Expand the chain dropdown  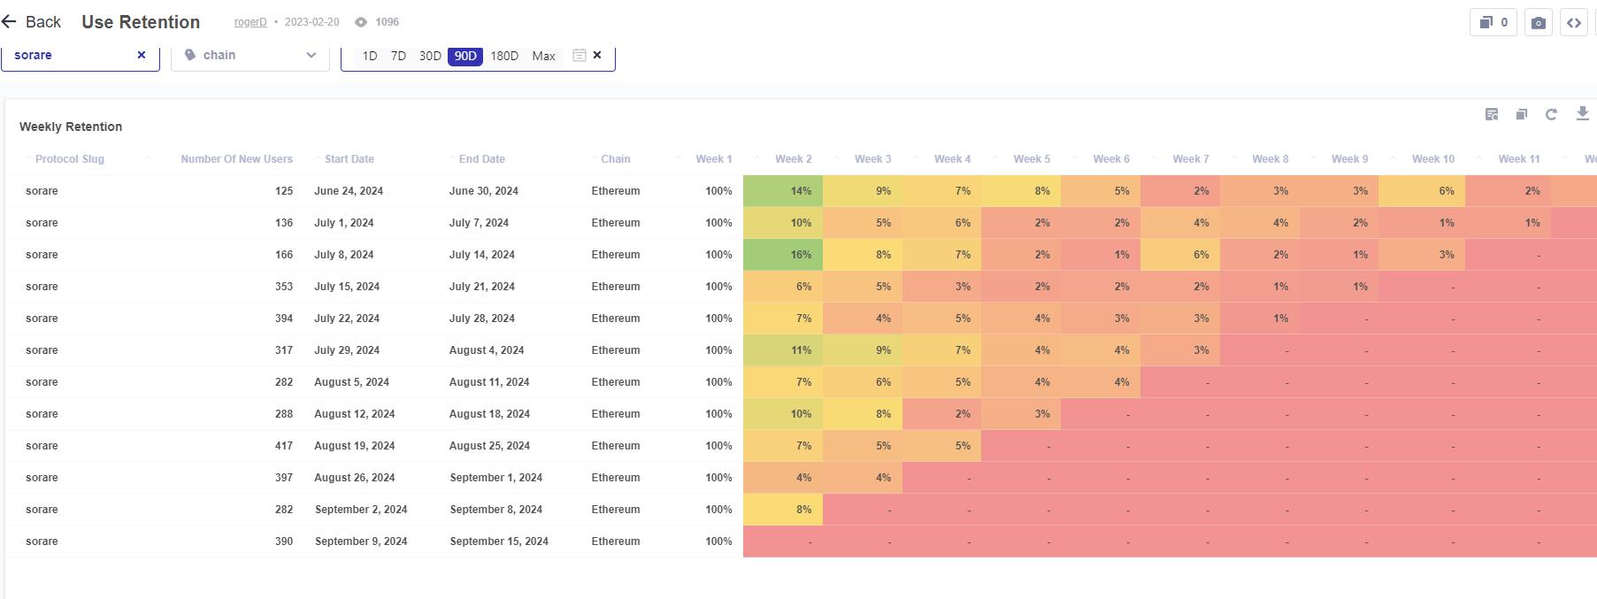tap(250, 55)
